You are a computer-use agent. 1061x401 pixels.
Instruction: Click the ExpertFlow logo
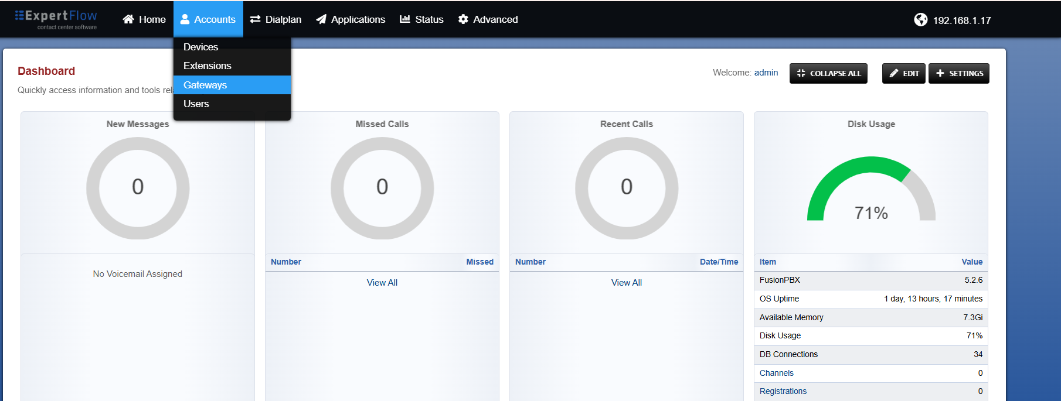tap(56, 19)
